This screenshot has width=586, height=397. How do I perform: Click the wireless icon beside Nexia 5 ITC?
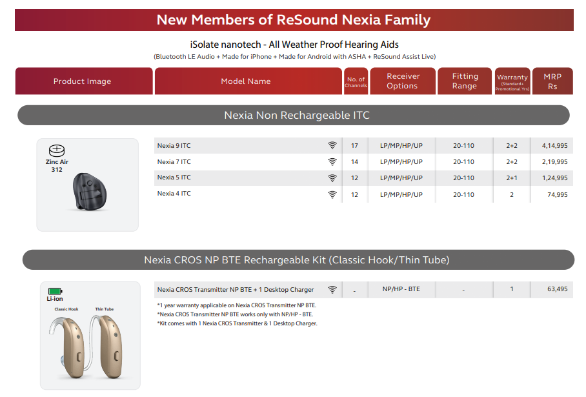point(332,178)
